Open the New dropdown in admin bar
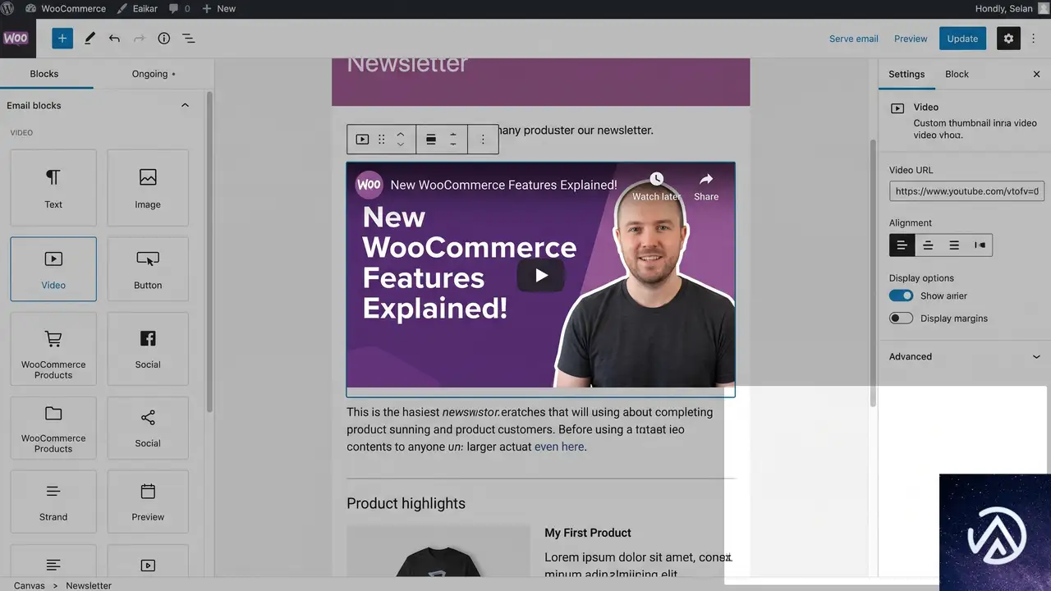 click(218, 8)
